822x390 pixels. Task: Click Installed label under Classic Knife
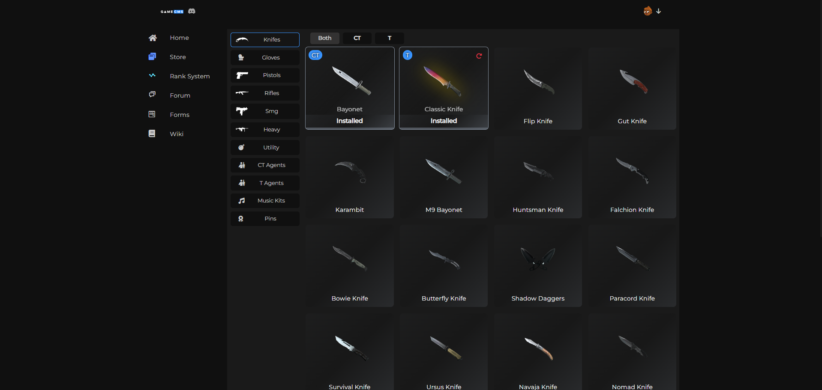tap(444, 121)
